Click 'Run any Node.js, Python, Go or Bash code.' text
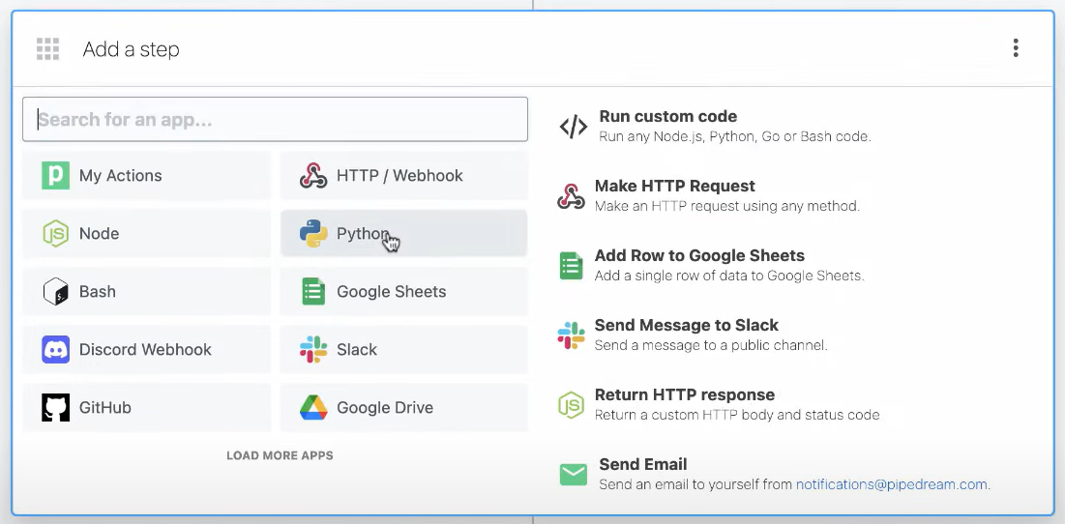 (735, 136)
